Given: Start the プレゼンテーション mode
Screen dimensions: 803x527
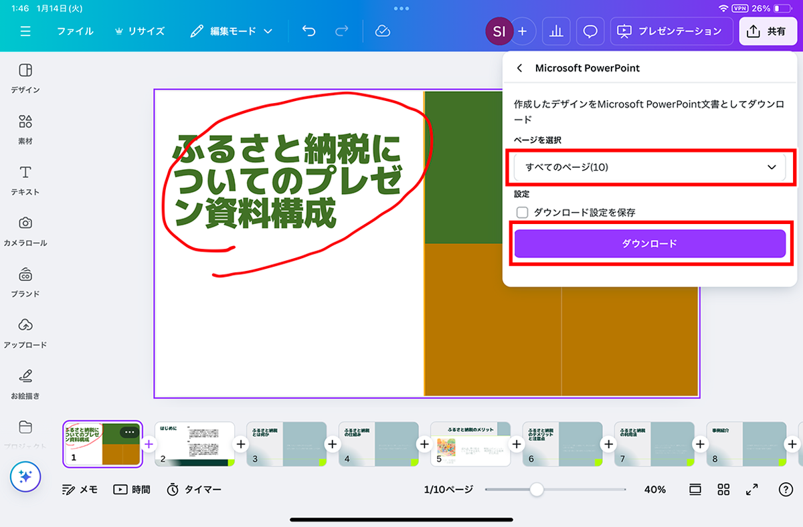Looking at the screenshot, I should [x=671, y=31].
